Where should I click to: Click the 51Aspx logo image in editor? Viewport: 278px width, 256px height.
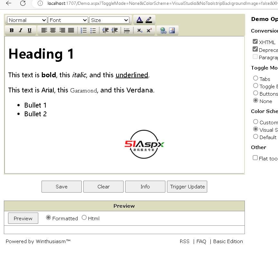coord(144,144)
